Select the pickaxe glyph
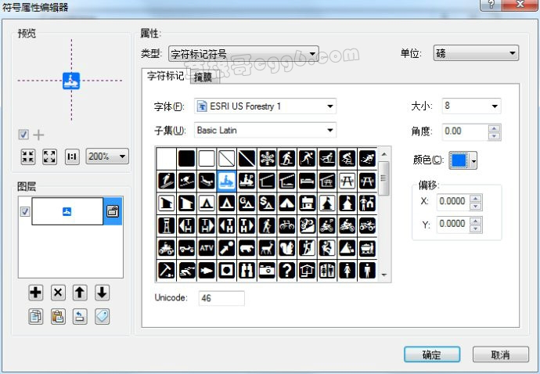Screen dimensions: 540x374 [167, 271]
